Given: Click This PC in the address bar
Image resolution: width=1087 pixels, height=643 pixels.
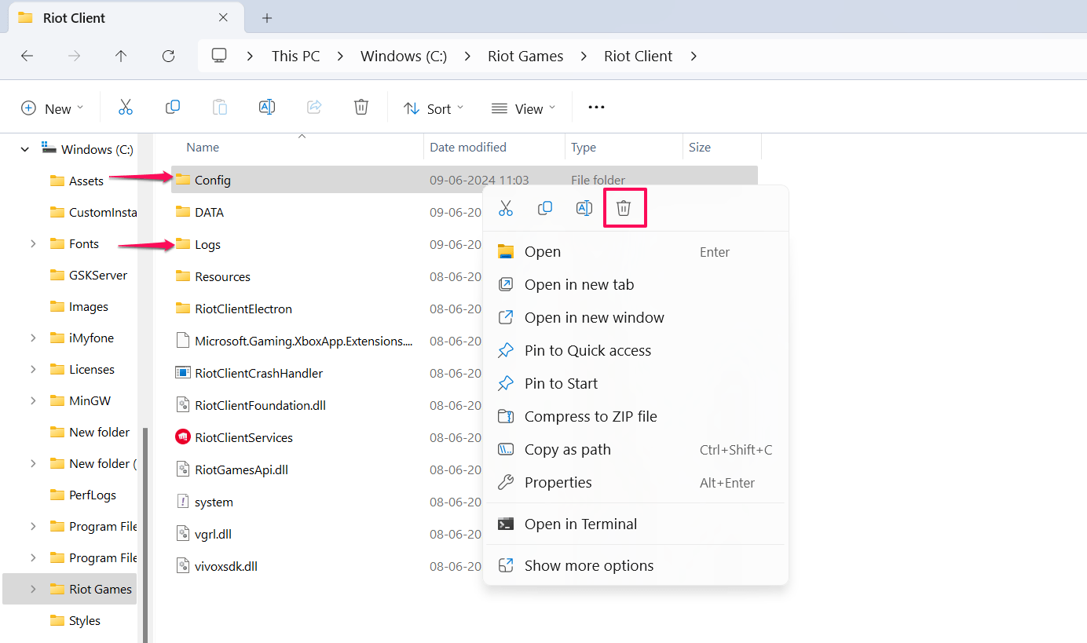Looking at the screenshot, I should [296, 56].
